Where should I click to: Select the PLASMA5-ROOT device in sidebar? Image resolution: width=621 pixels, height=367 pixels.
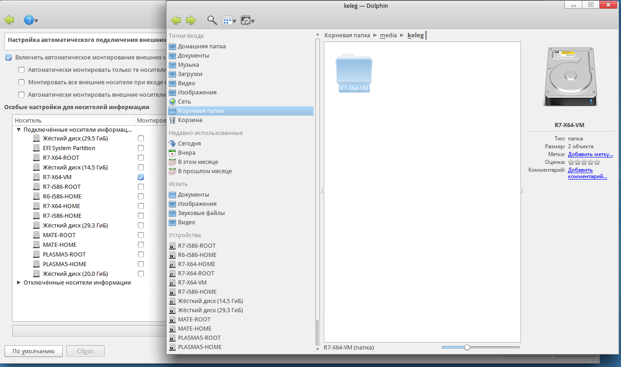(x=199, y=338)
